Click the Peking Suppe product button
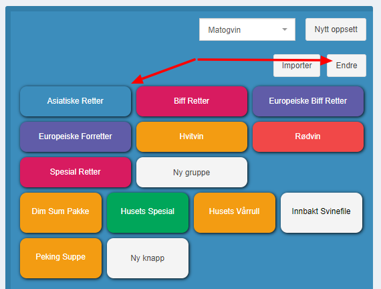Image resolution: width=381 pixels, height=289 pixels. 61,258
